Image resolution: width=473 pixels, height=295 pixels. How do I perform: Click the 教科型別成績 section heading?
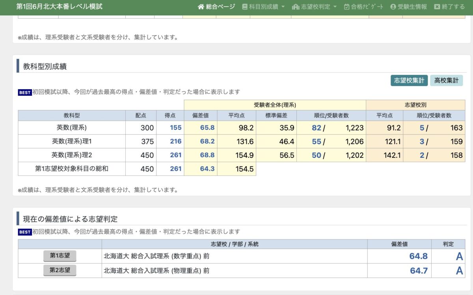point(45,66)
